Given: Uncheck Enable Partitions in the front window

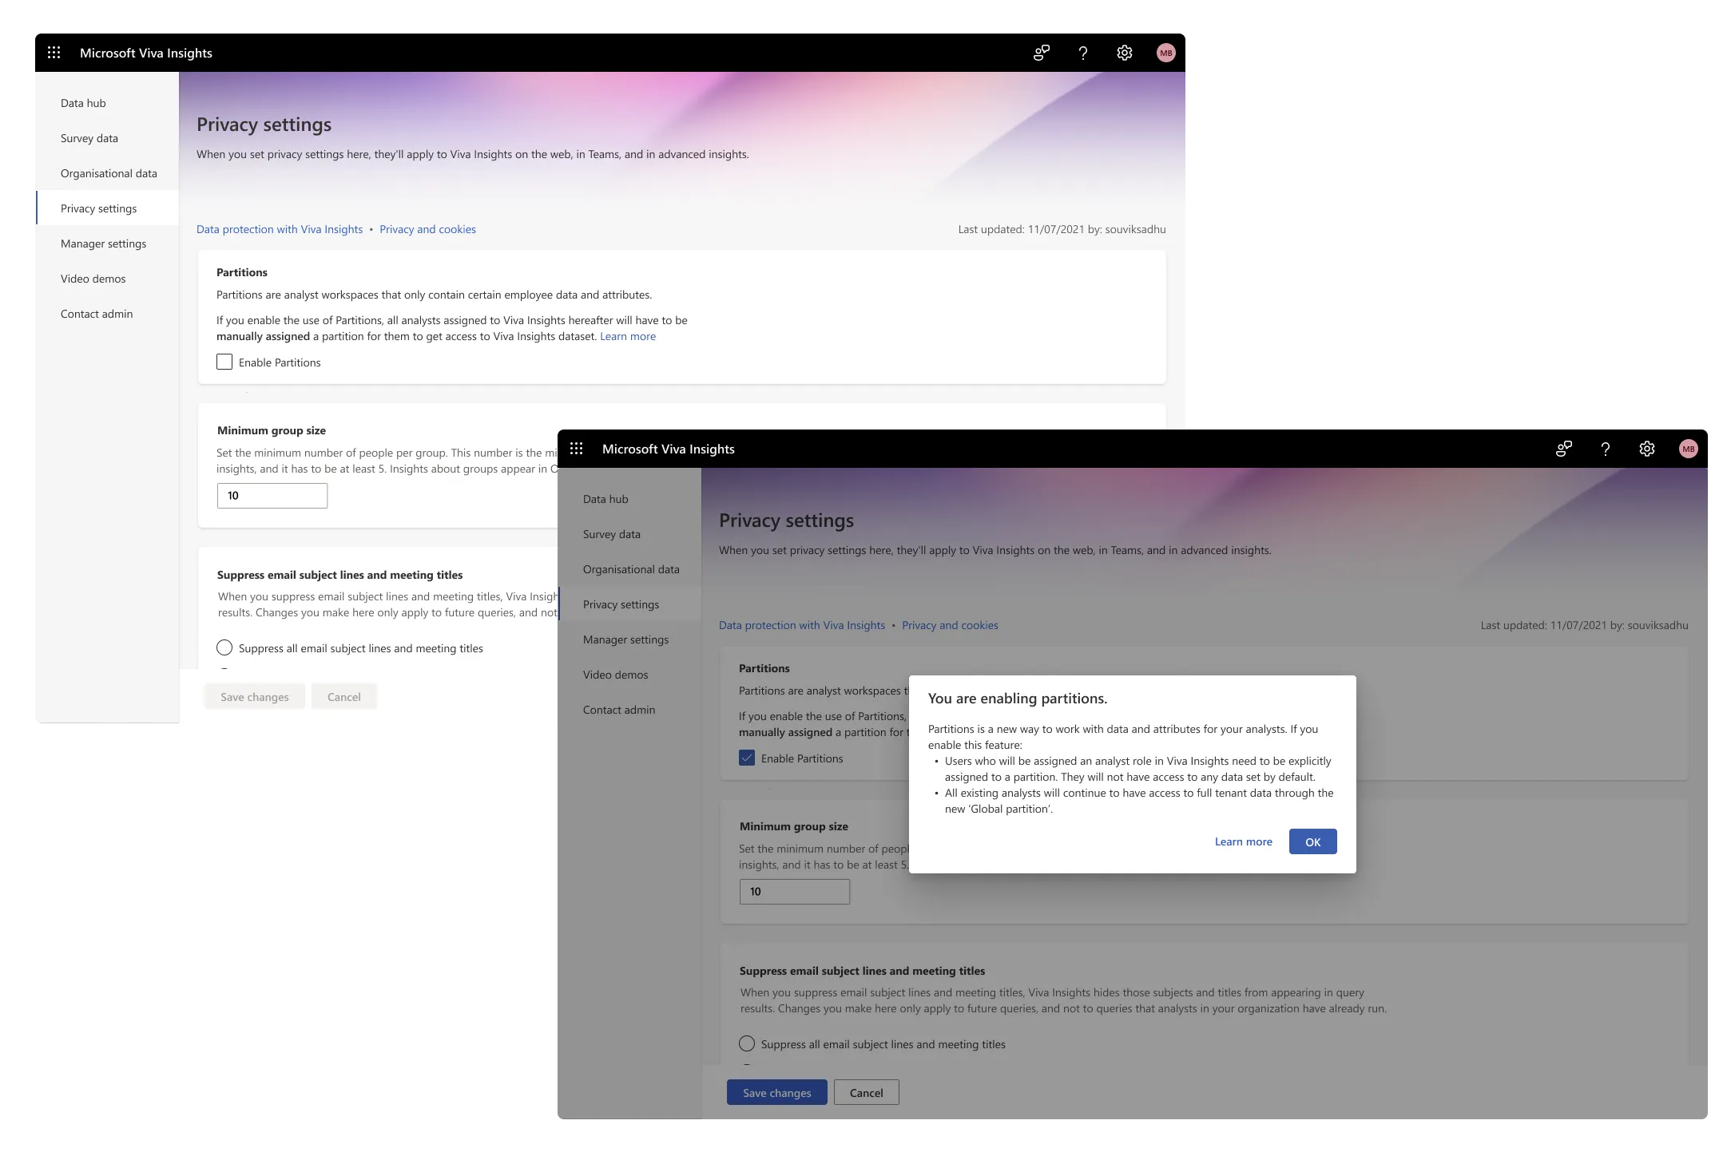Looking at the screenshot, I should (747, 758).
